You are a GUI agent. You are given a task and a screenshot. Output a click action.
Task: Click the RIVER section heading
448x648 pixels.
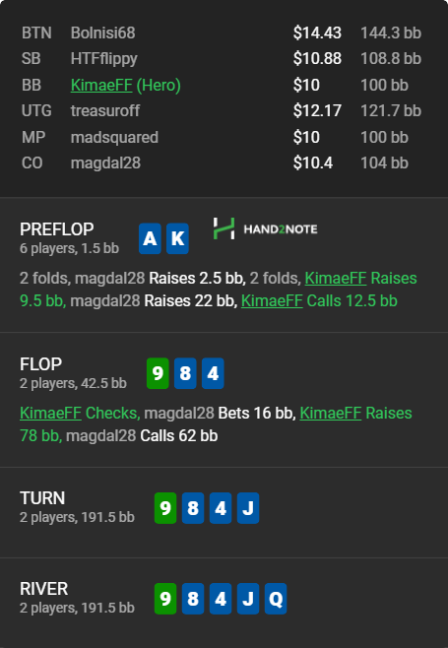coord(43,589)
